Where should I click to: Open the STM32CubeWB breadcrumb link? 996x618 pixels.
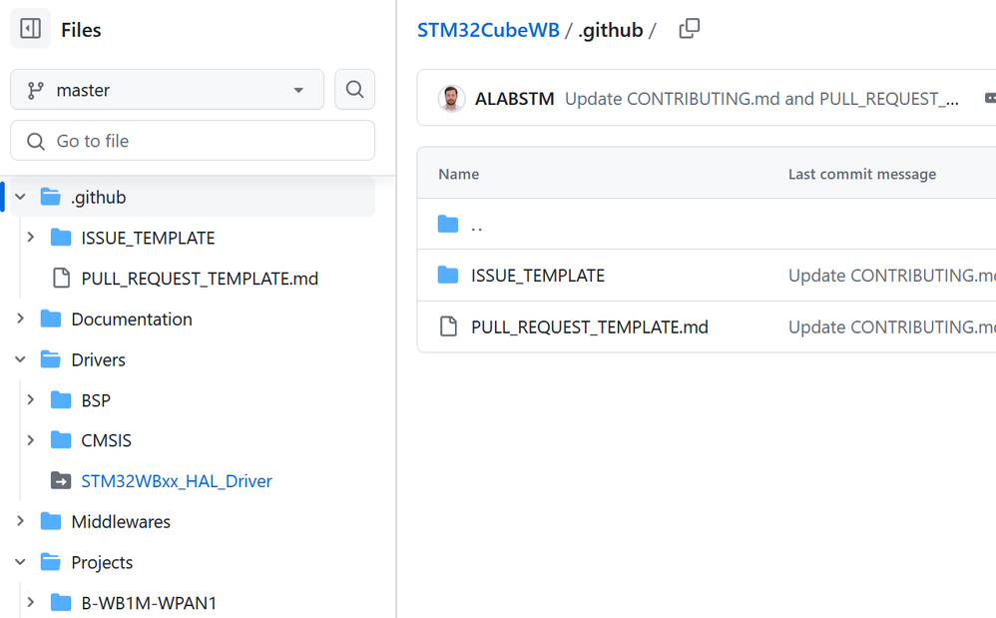(488, 30)
